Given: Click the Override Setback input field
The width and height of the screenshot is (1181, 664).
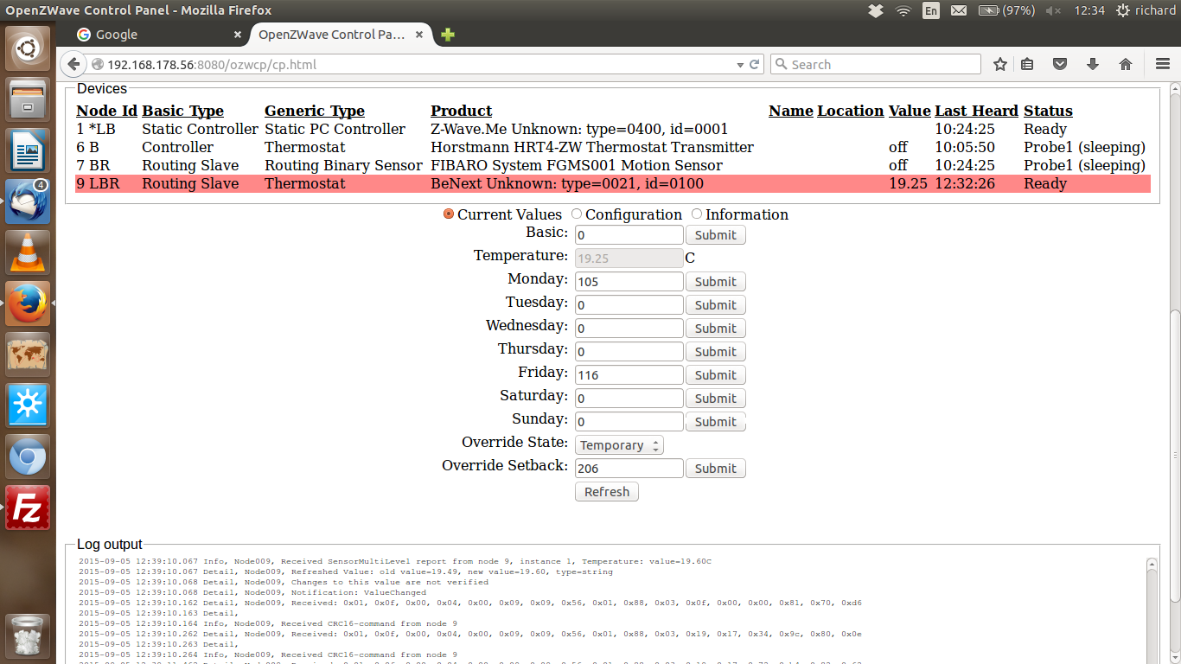Looking at the screenshot, I should tap(629, 469).
